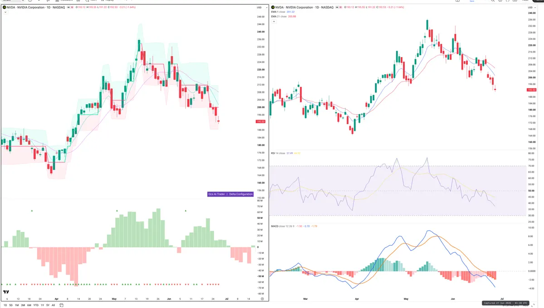Click the Ocs Ai Trader Delta Configuration label

[230, 194]
